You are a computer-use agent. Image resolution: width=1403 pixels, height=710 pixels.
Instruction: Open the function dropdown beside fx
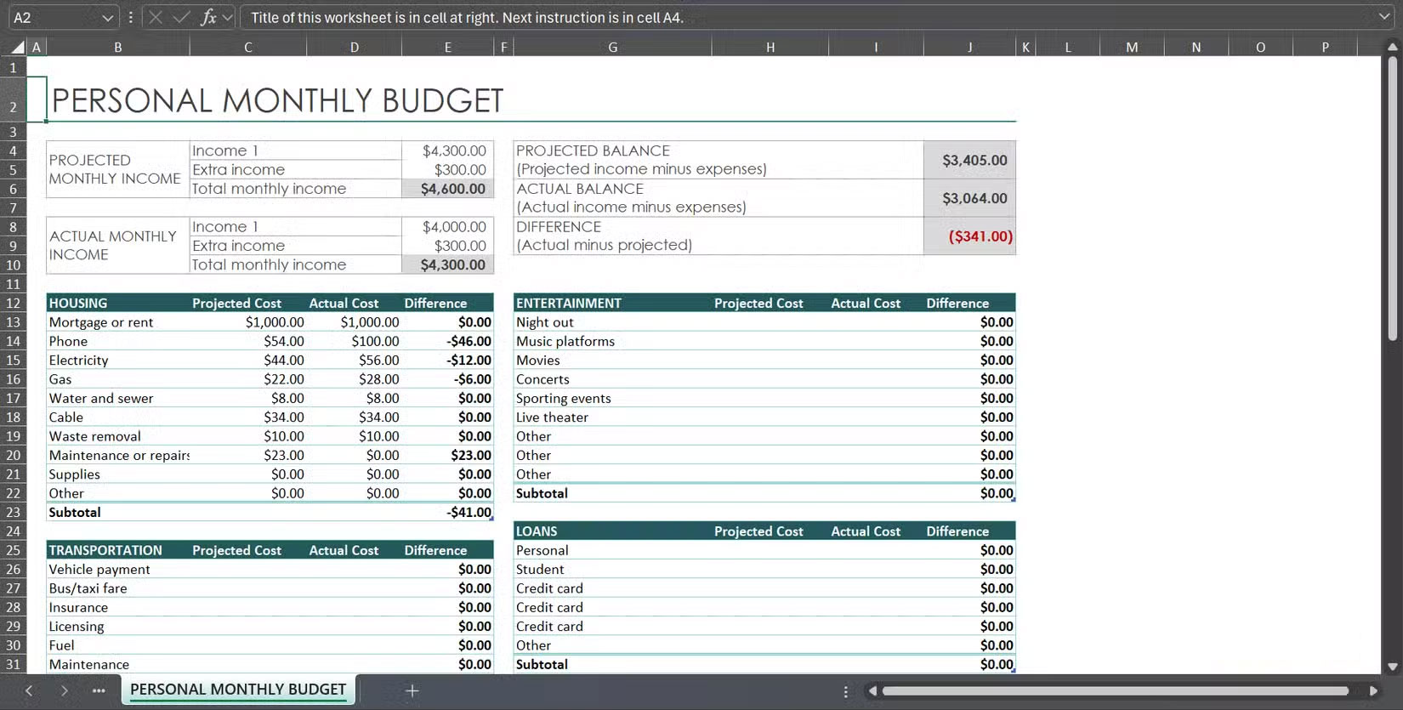(228, 18)
